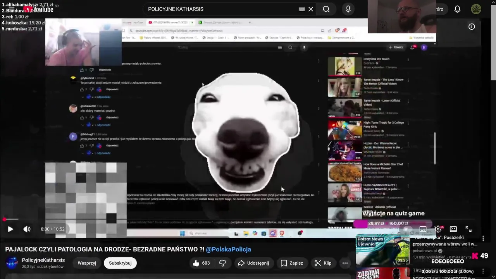Viewport: 496px width, 279px height.
Task: Open the Everytime We Touch thumbnail in the inner video
Action: click(x=345, y=66)
